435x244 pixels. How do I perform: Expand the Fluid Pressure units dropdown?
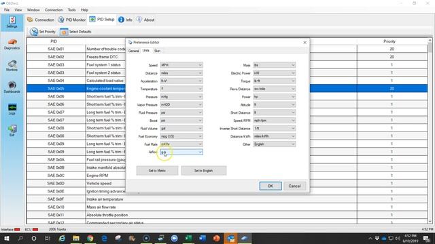[181, 113]
